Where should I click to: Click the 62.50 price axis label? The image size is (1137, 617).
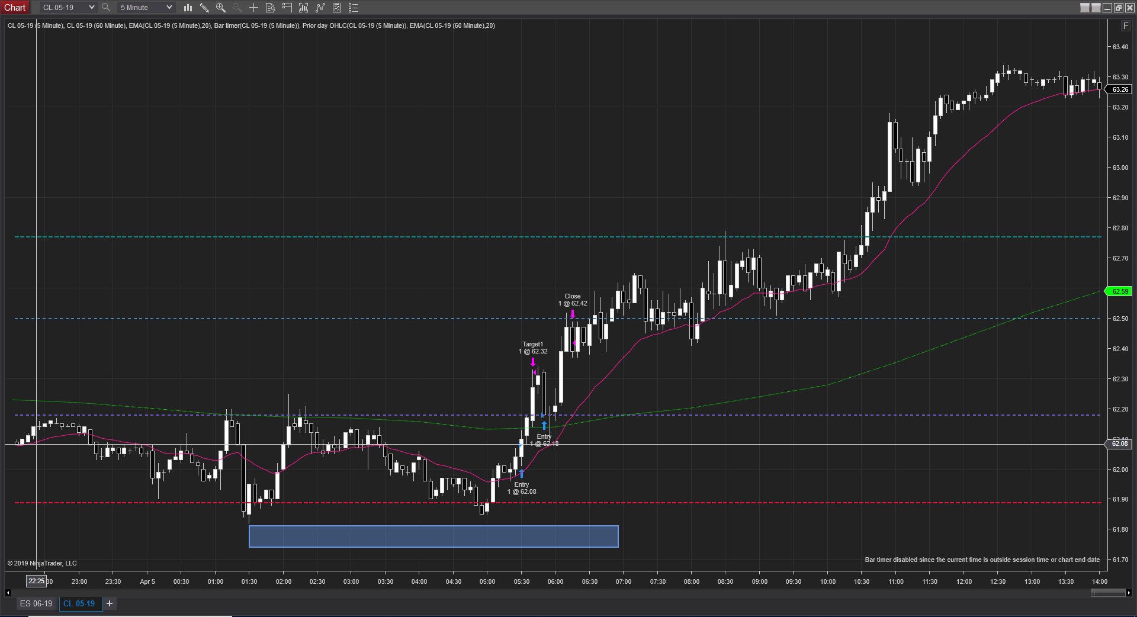1120,319
